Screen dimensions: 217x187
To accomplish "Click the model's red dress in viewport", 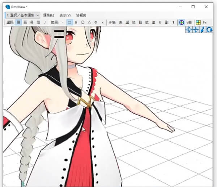I will coord(87,144).
